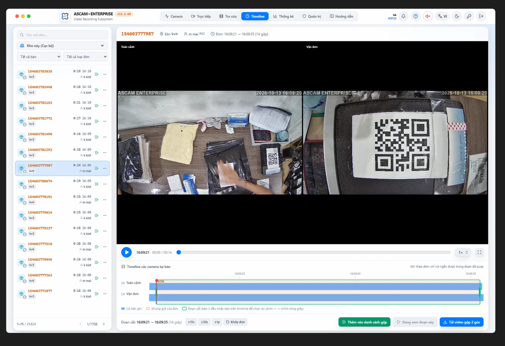
Task: Click the key icon in header
Action: point(469,16)
